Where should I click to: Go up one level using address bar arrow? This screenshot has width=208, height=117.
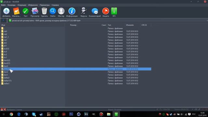point(4,20)
